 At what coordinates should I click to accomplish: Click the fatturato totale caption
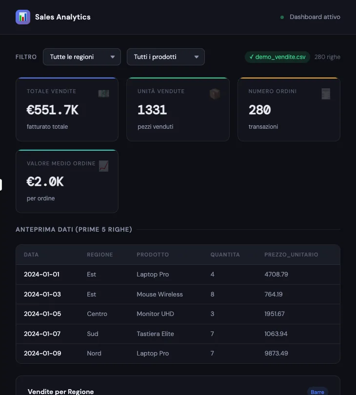tap(47, 127)
